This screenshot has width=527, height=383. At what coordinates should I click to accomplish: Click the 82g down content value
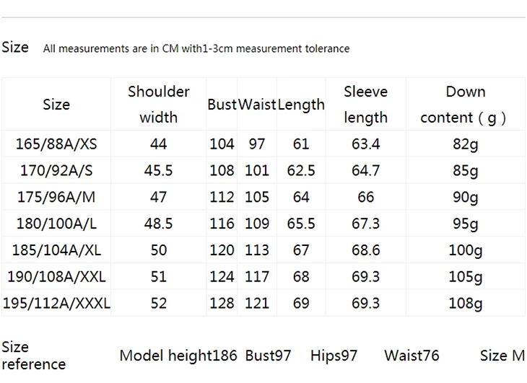coord(465,144)
